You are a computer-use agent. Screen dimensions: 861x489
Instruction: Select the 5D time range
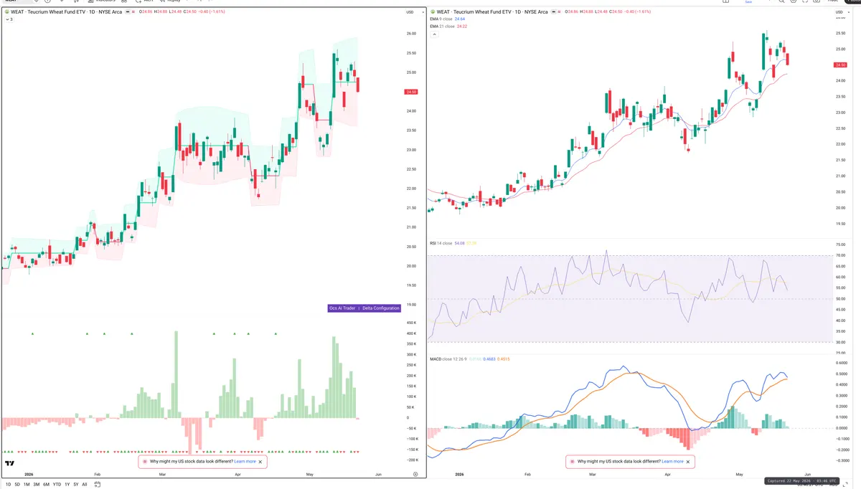(x=17, y=485)
